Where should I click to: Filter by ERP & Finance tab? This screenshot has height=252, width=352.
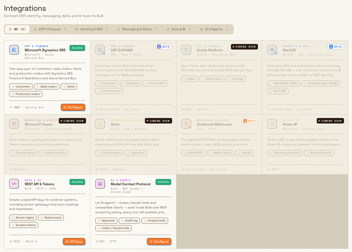pos(50,29)
